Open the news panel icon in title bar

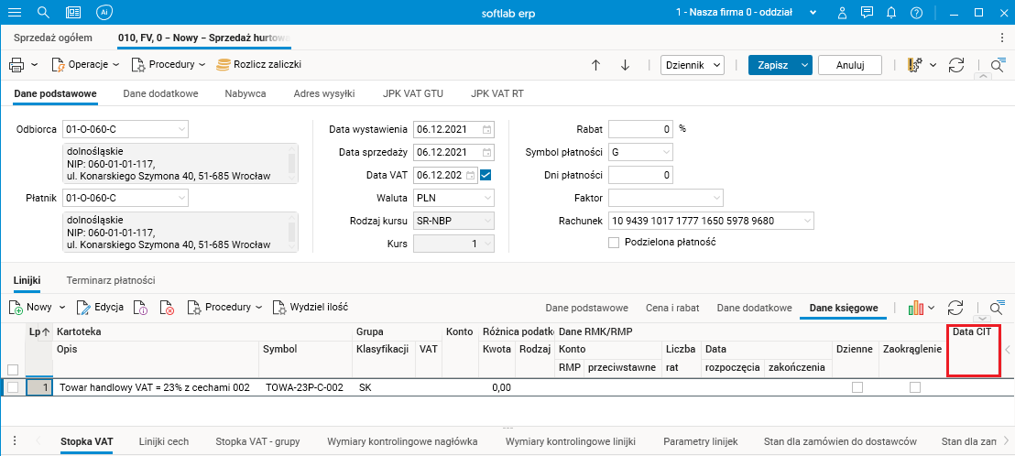(x=74, y=12)
